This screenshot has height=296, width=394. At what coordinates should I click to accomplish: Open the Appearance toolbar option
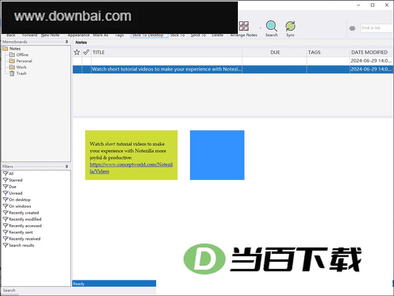[x=78, y=35]
